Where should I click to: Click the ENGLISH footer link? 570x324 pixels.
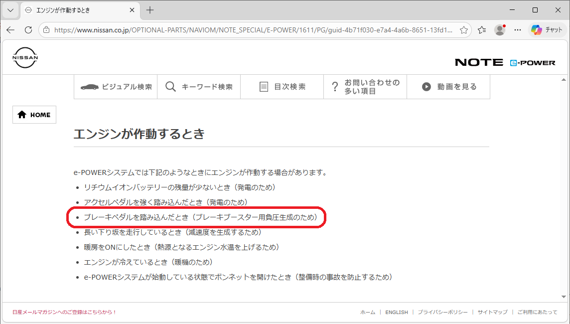point(396,312)
